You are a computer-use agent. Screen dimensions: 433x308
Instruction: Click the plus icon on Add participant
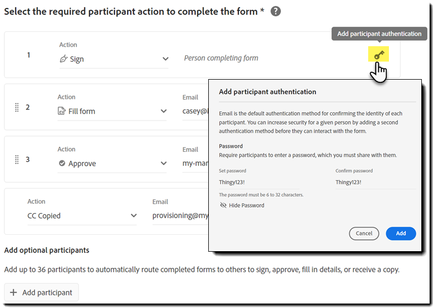(x=14, y=292)
